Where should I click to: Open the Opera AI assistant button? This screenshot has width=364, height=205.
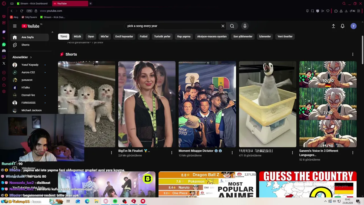[x=353, y=11]
